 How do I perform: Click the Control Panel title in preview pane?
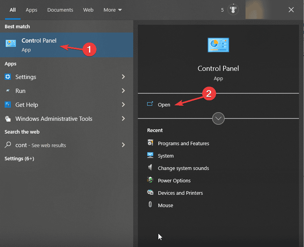pos(218,69)
